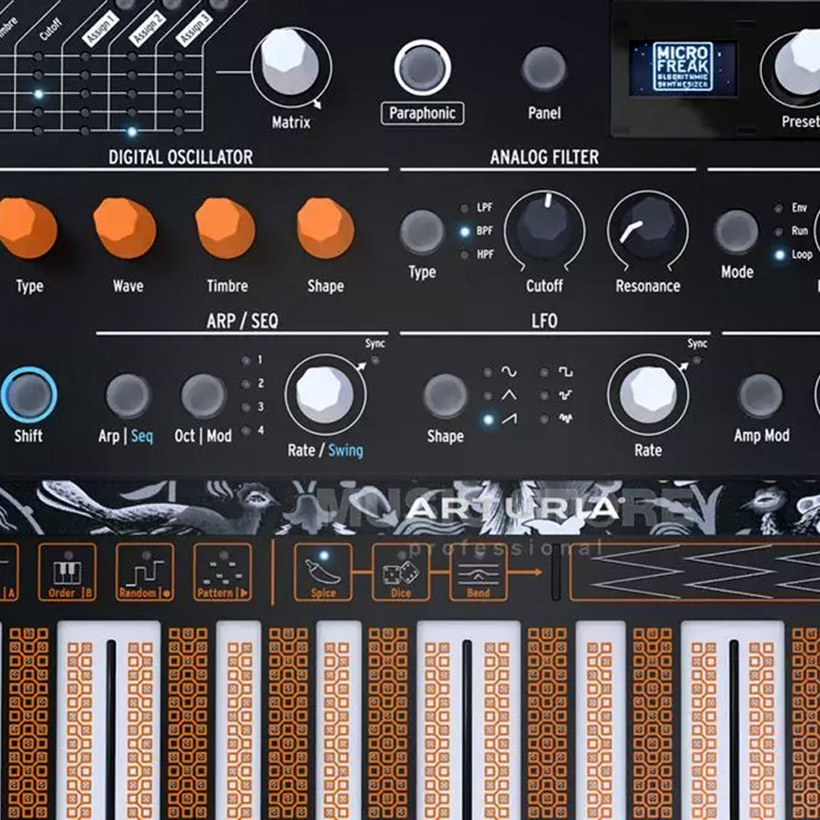The image size is (820, 820).
Task: Select octave range 4 indicator
Action: tap(246, 431)
